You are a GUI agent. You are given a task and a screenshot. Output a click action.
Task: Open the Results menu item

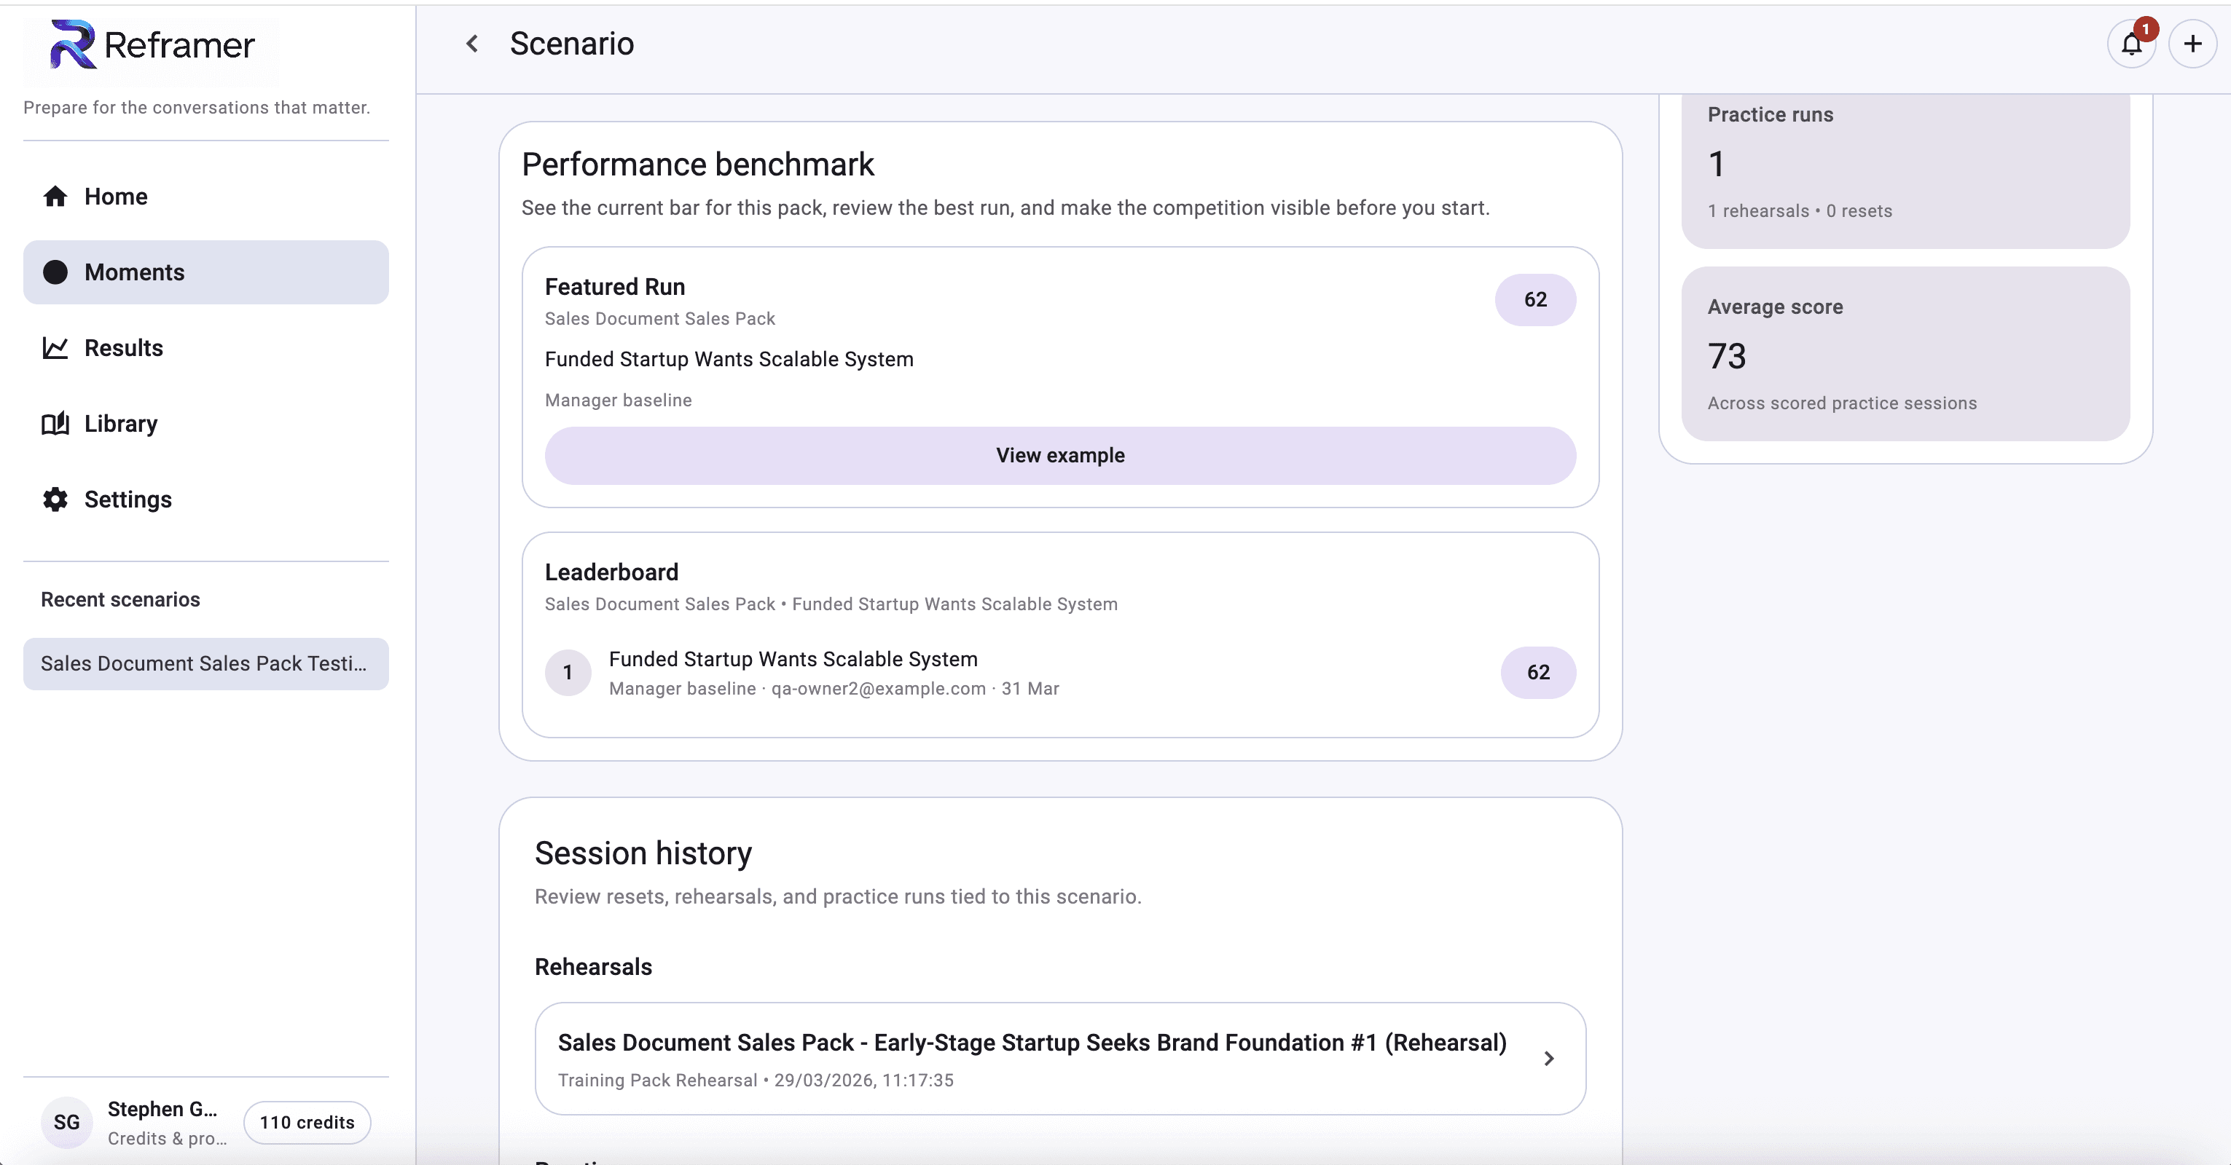[x=124, y=348]
